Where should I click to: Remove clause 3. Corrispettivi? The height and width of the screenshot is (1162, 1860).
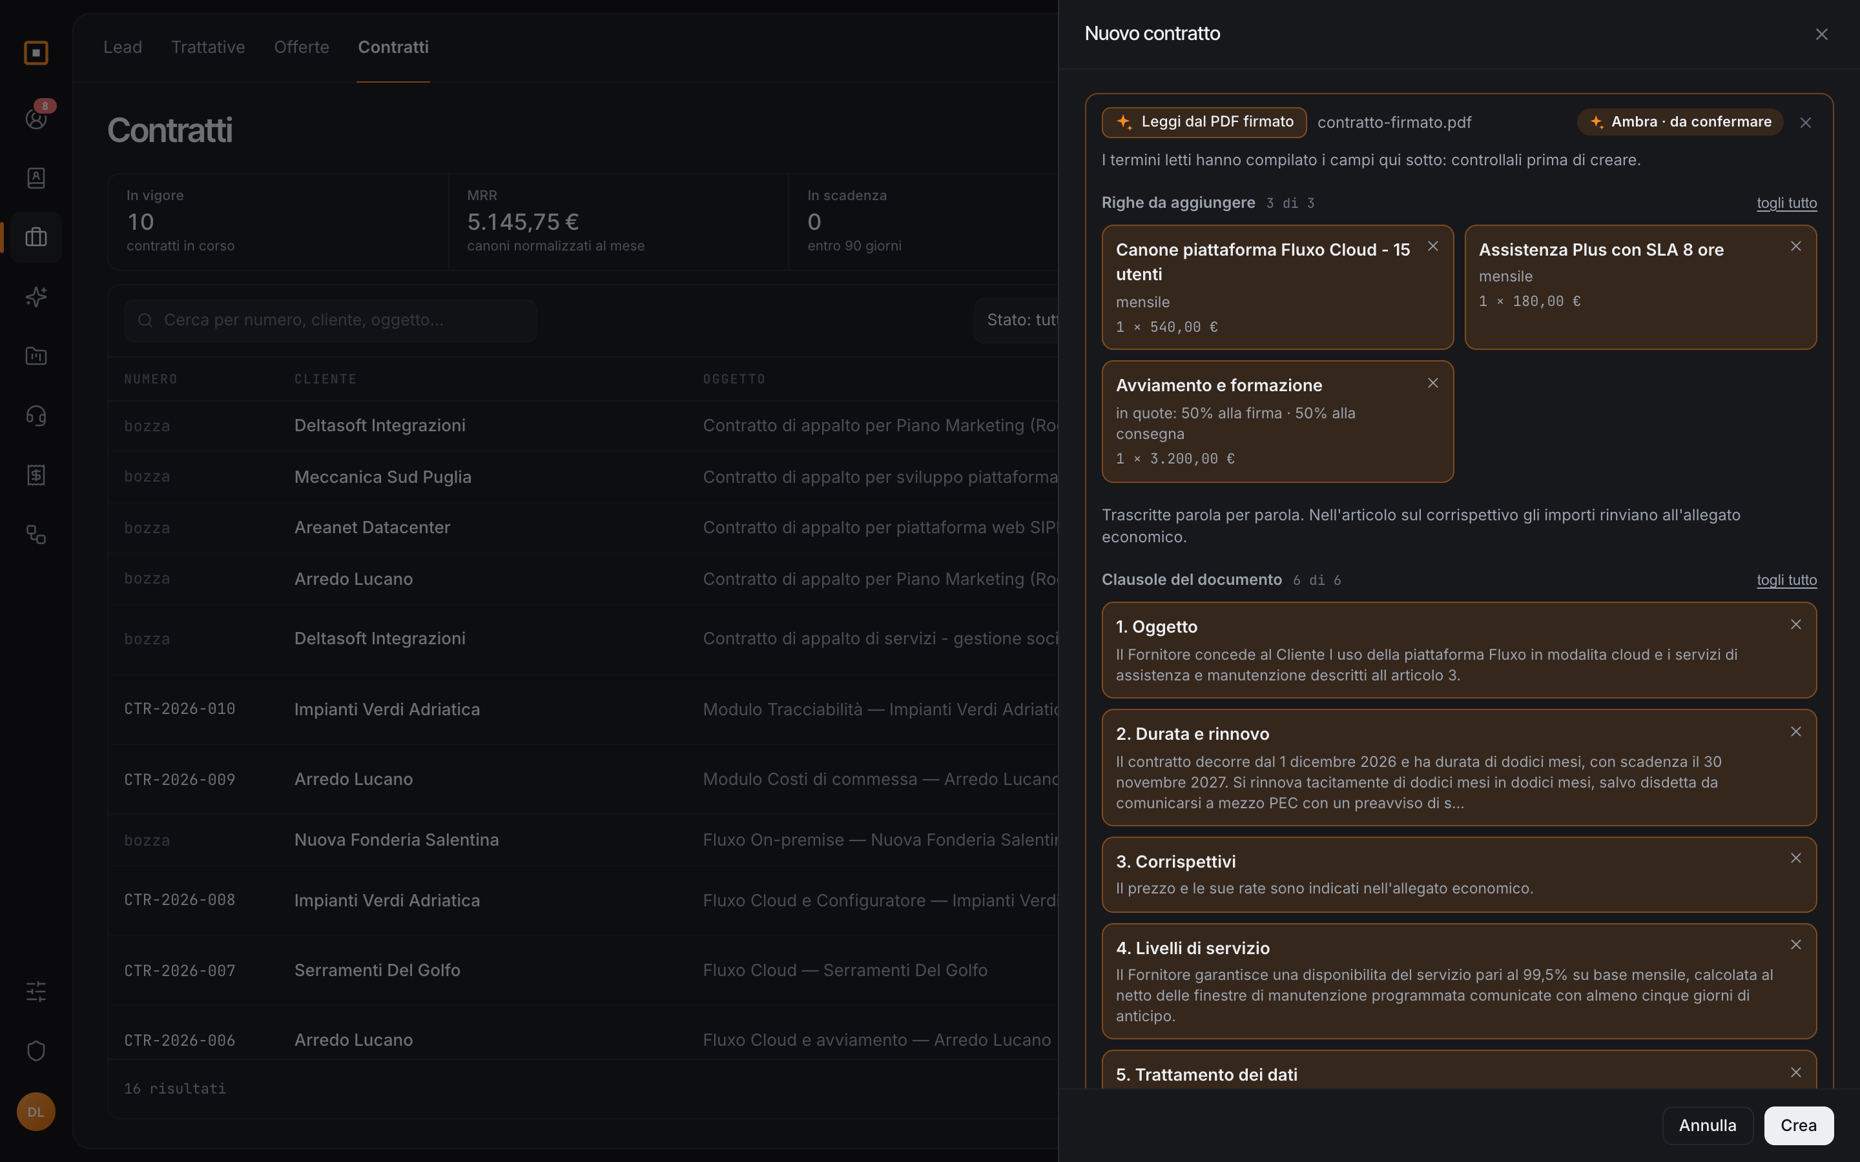point(1795,859)
